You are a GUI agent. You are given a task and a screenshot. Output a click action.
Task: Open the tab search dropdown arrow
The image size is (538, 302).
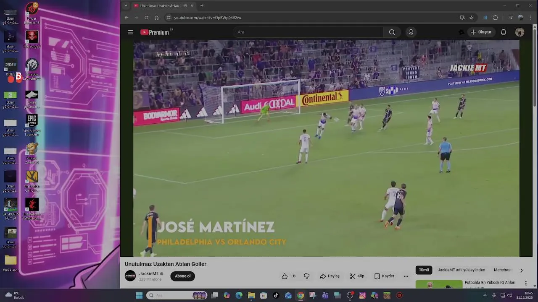coord(126,6)
